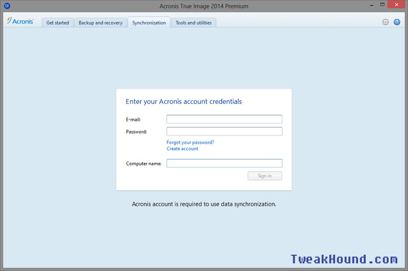Click the Acronis logo
The height and width of the screenshot is (271, 408).
coord(20,21)
